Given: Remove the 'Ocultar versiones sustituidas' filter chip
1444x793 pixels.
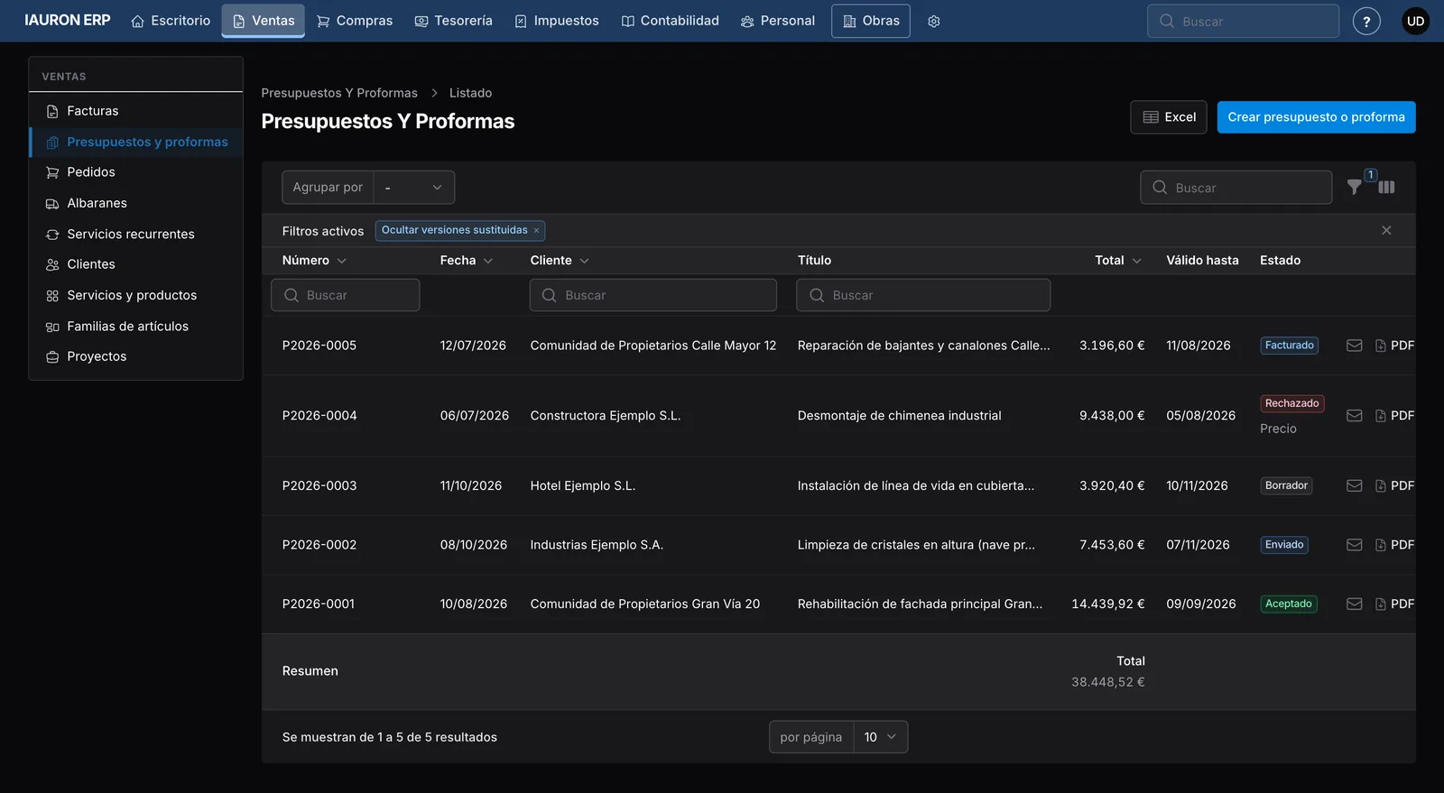Looking at the screenshot, I should point(536,231).
